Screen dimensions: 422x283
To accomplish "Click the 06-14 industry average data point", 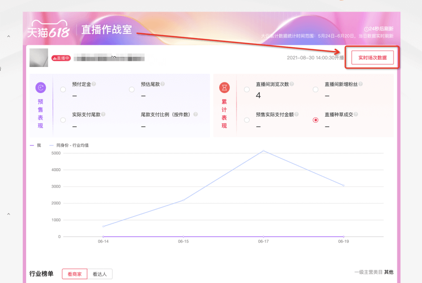I will pyautogui.click(x=103, y=226).
